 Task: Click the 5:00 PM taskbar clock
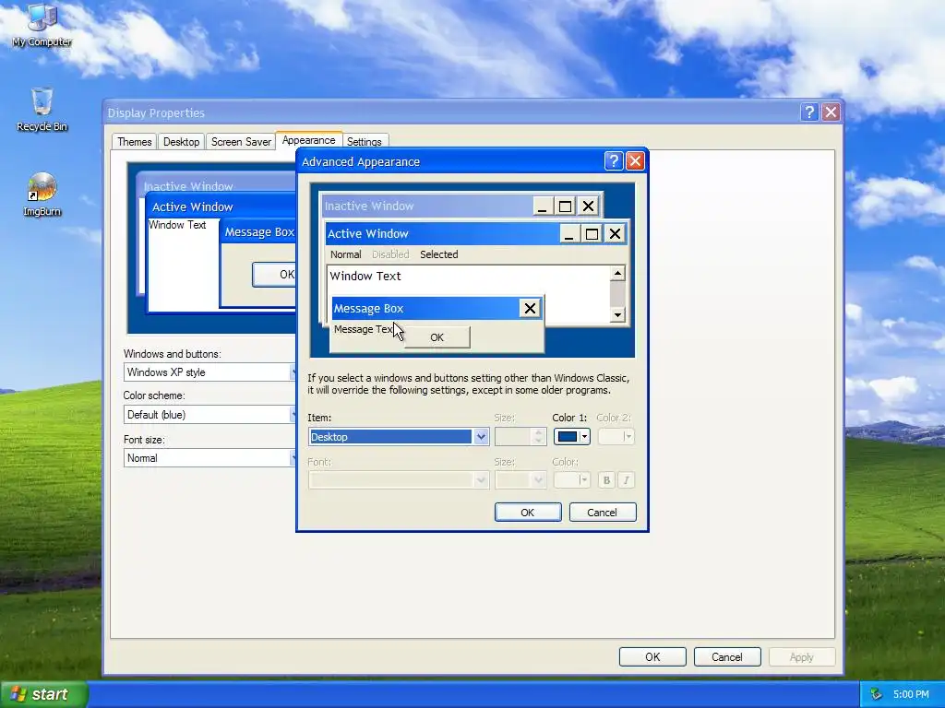click(911, 694)
